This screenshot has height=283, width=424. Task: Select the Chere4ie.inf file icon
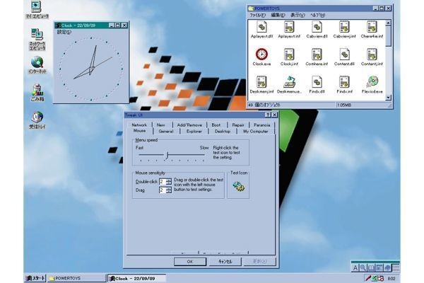point(372,28)
